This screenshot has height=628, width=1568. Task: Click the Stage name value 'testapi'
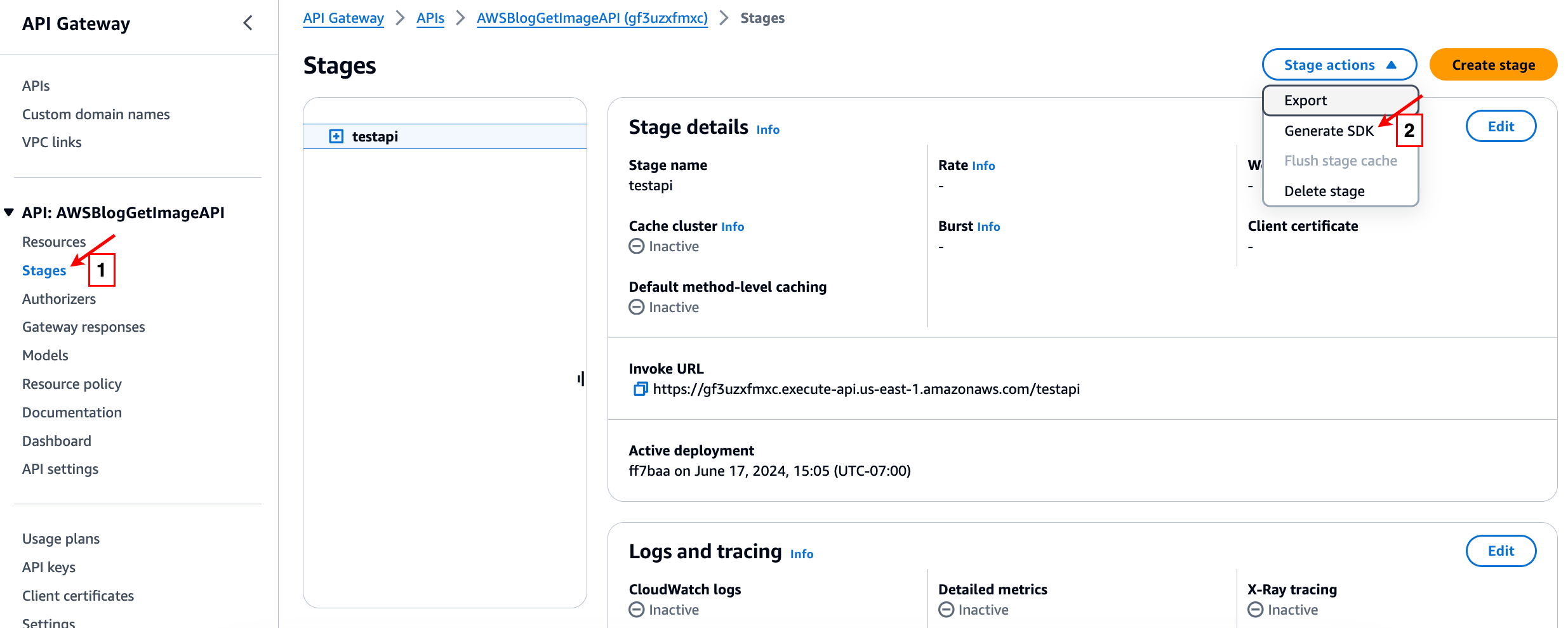[651, 185]
